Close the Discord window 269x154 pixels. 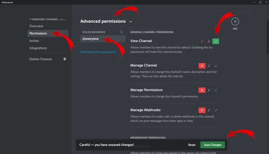(266, 2)
